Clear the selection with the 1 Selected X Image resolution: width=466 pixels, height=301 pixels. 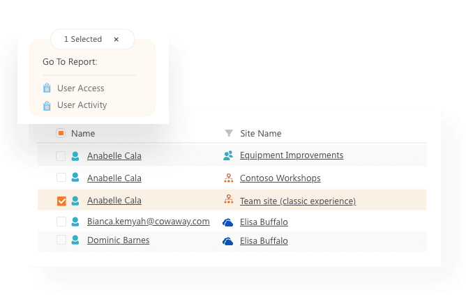(x=116, y=40)
